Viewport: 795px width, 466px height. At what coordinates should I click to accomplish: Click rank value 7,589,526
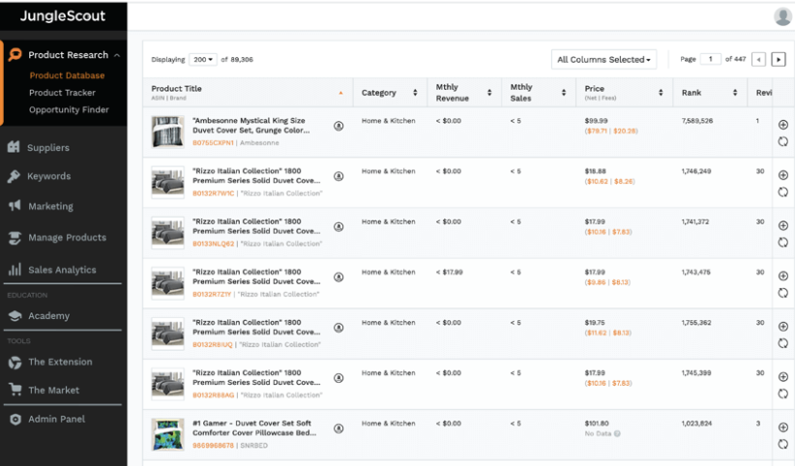[697, 121]
